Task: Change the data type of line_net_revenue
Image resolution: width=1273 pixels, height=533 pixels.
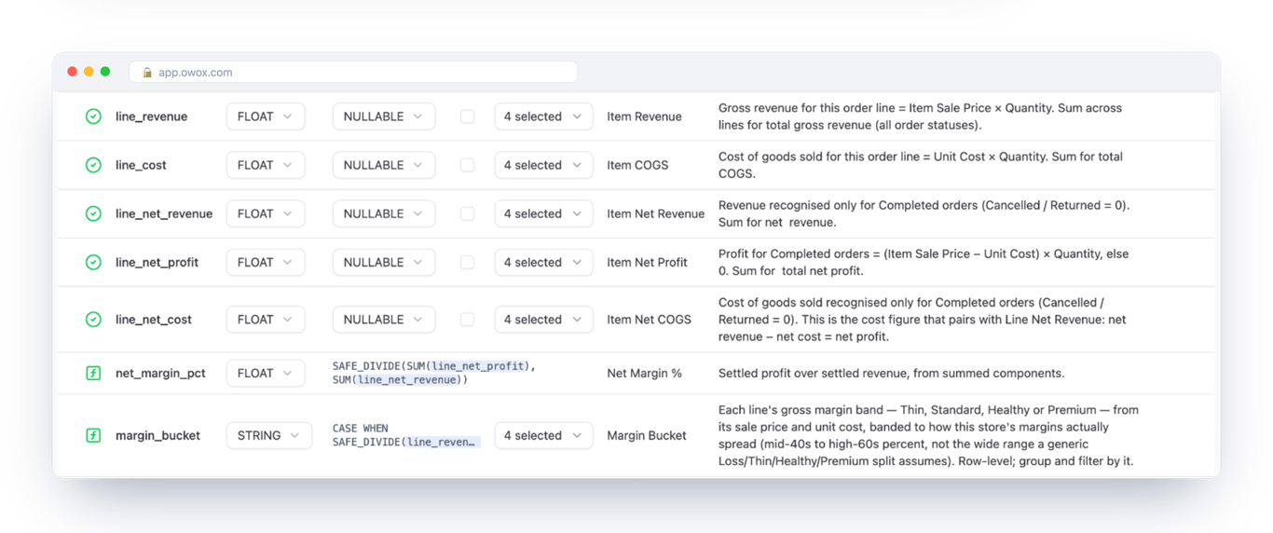Action: point(266,213)
